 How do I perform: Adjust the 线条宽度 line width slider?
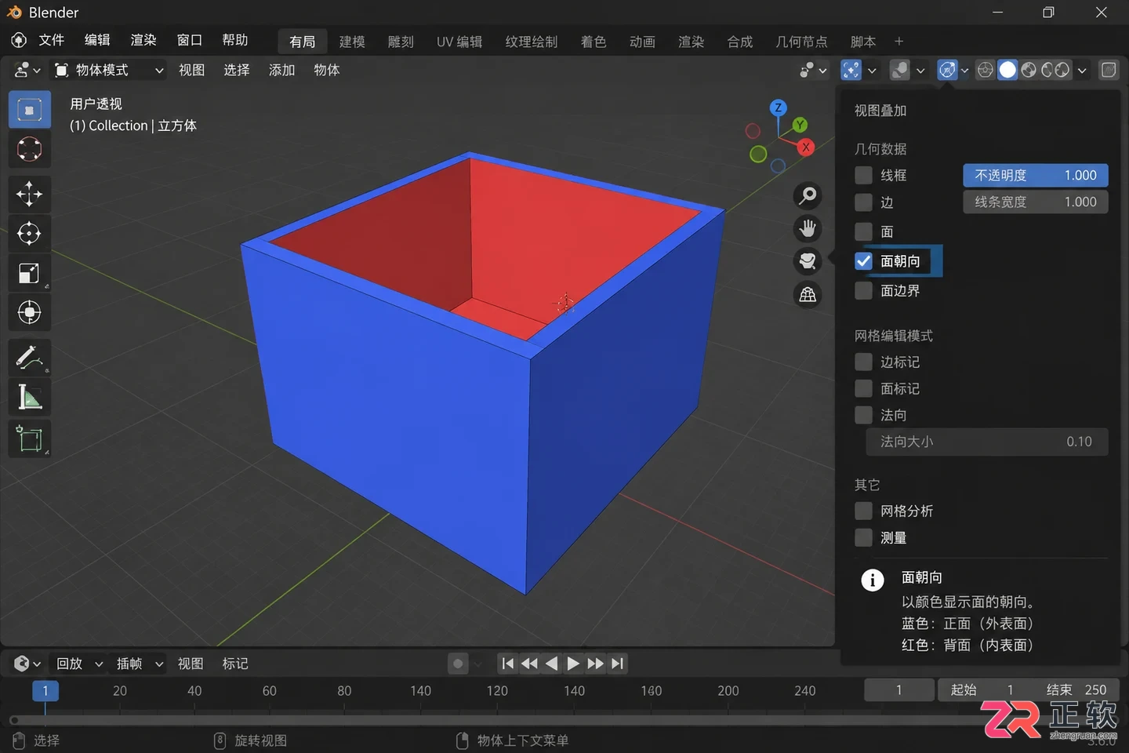1036,202
